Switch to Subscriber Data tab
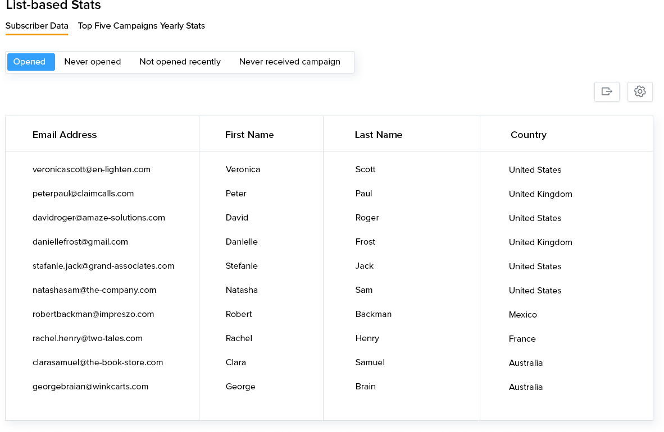The width and height of the screenshot is (664, 432). (37, 26)
